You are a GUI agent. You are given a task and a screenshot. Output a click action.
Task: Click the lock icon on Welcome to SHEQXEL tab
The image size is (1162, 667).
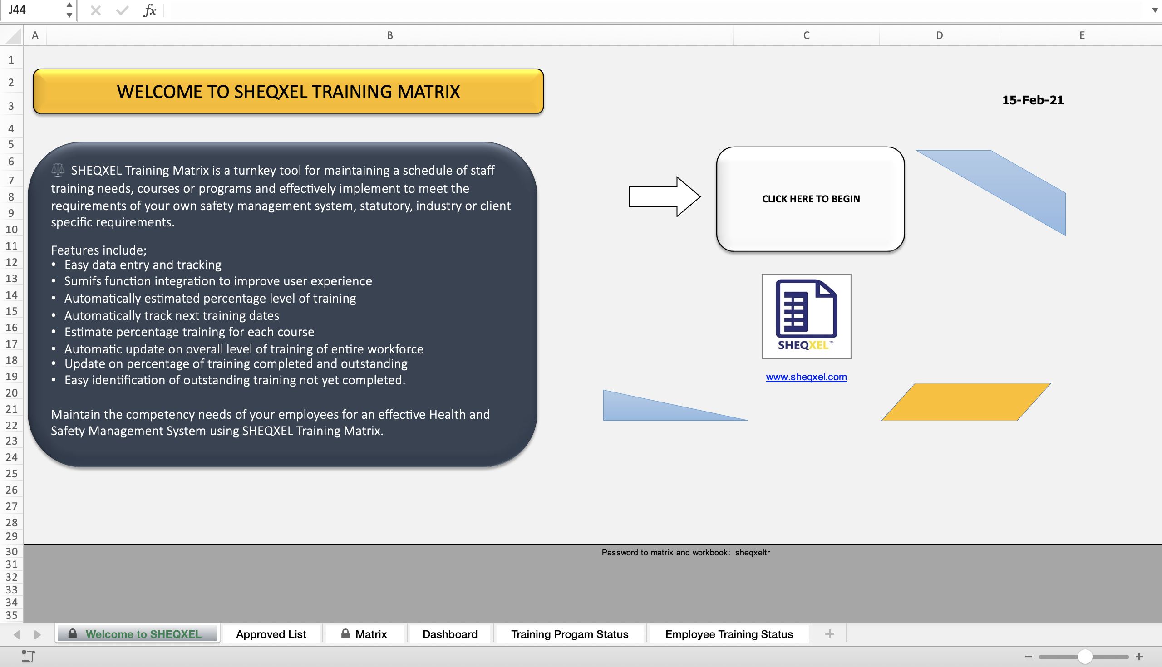tap(74, 634)
